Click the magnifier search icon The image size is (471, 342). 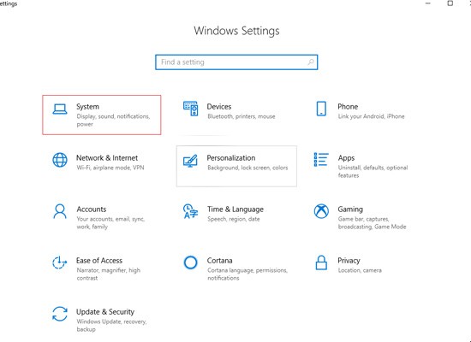point(311,62)
